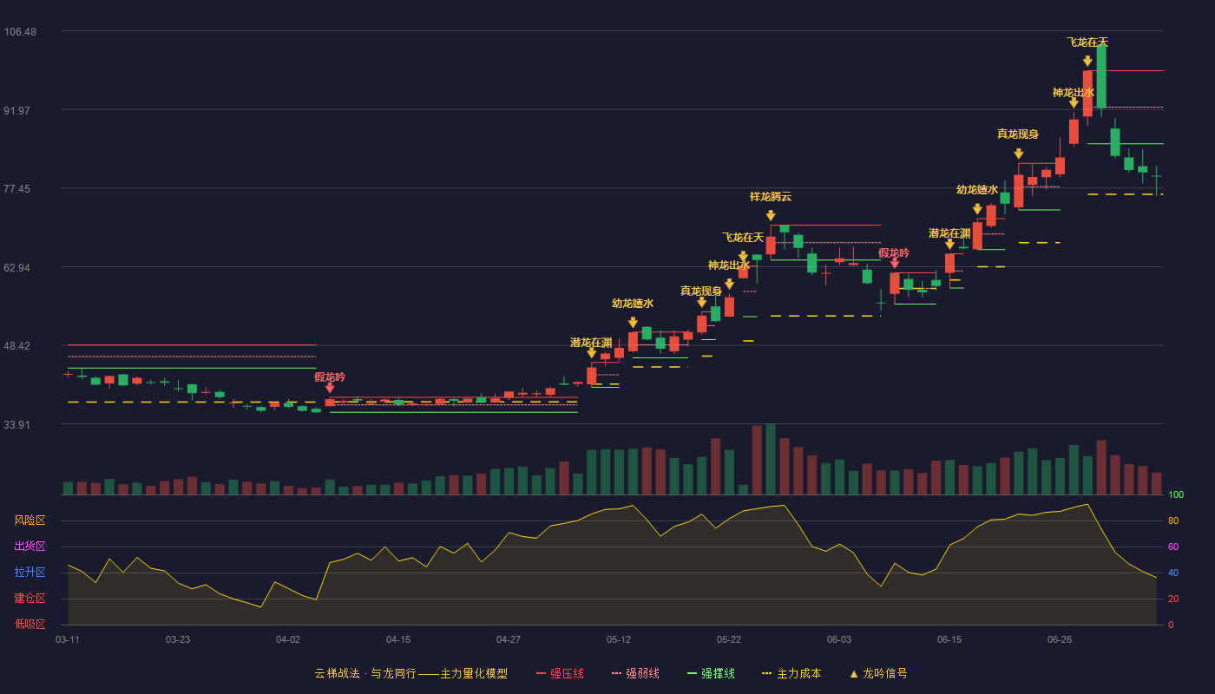Select the June 真龙现身 arrow marker
The image size is (1215, 694).
tap(1019, 154)
